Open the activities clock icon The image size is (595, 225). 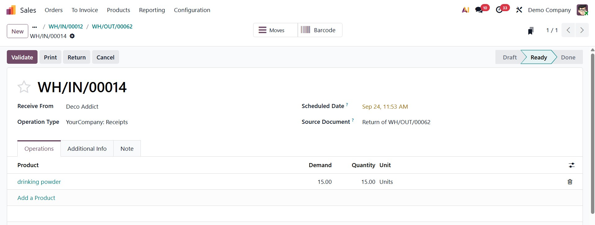pos(499,10)
